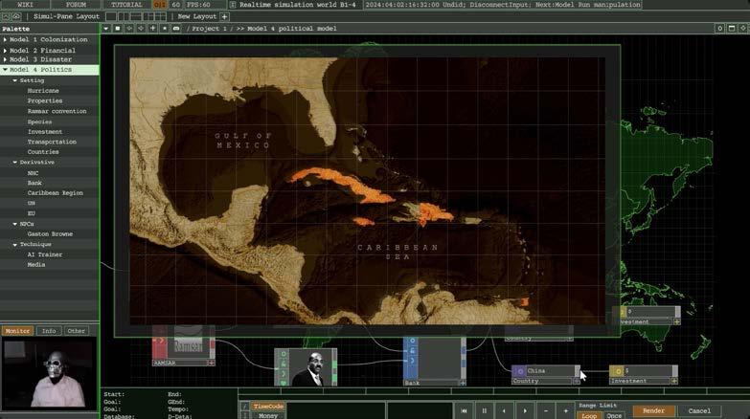Click the Render button
Image resolution: width=750 pixels, height=419 pixels.
point(653,411)
